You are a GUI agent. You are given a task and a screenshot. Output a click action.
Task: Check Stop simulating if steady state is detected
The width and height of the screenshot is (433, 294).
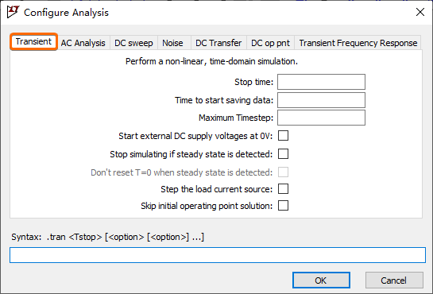click(283, 154)
